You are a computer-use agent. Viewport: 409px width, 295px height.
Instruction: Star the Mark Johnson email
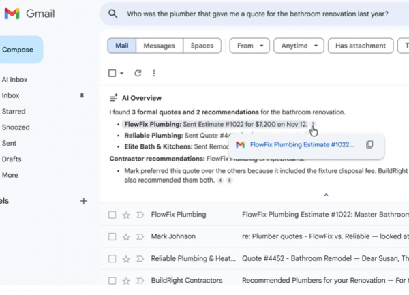[x=126, y=237]
